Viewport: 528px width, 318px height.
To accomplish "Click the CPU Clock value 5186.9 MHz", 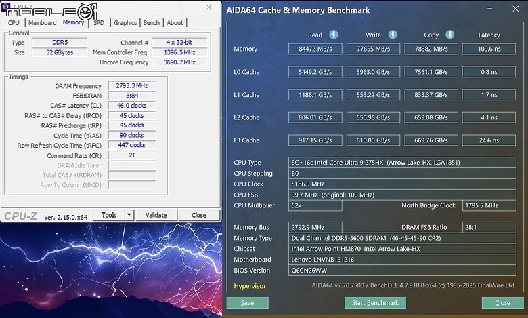I will coord(402,184).
